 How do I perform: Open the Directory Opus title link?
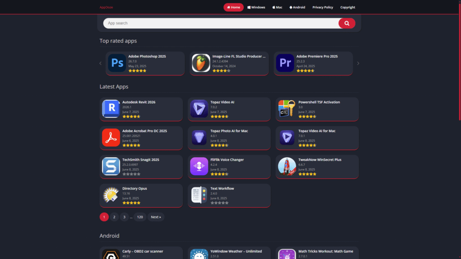click(135, 188)
